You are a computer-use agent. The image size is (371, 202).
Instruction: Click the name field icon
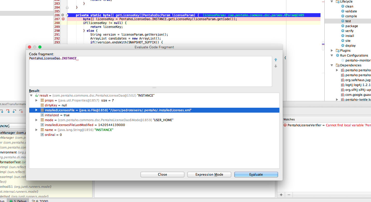(42, 130)
